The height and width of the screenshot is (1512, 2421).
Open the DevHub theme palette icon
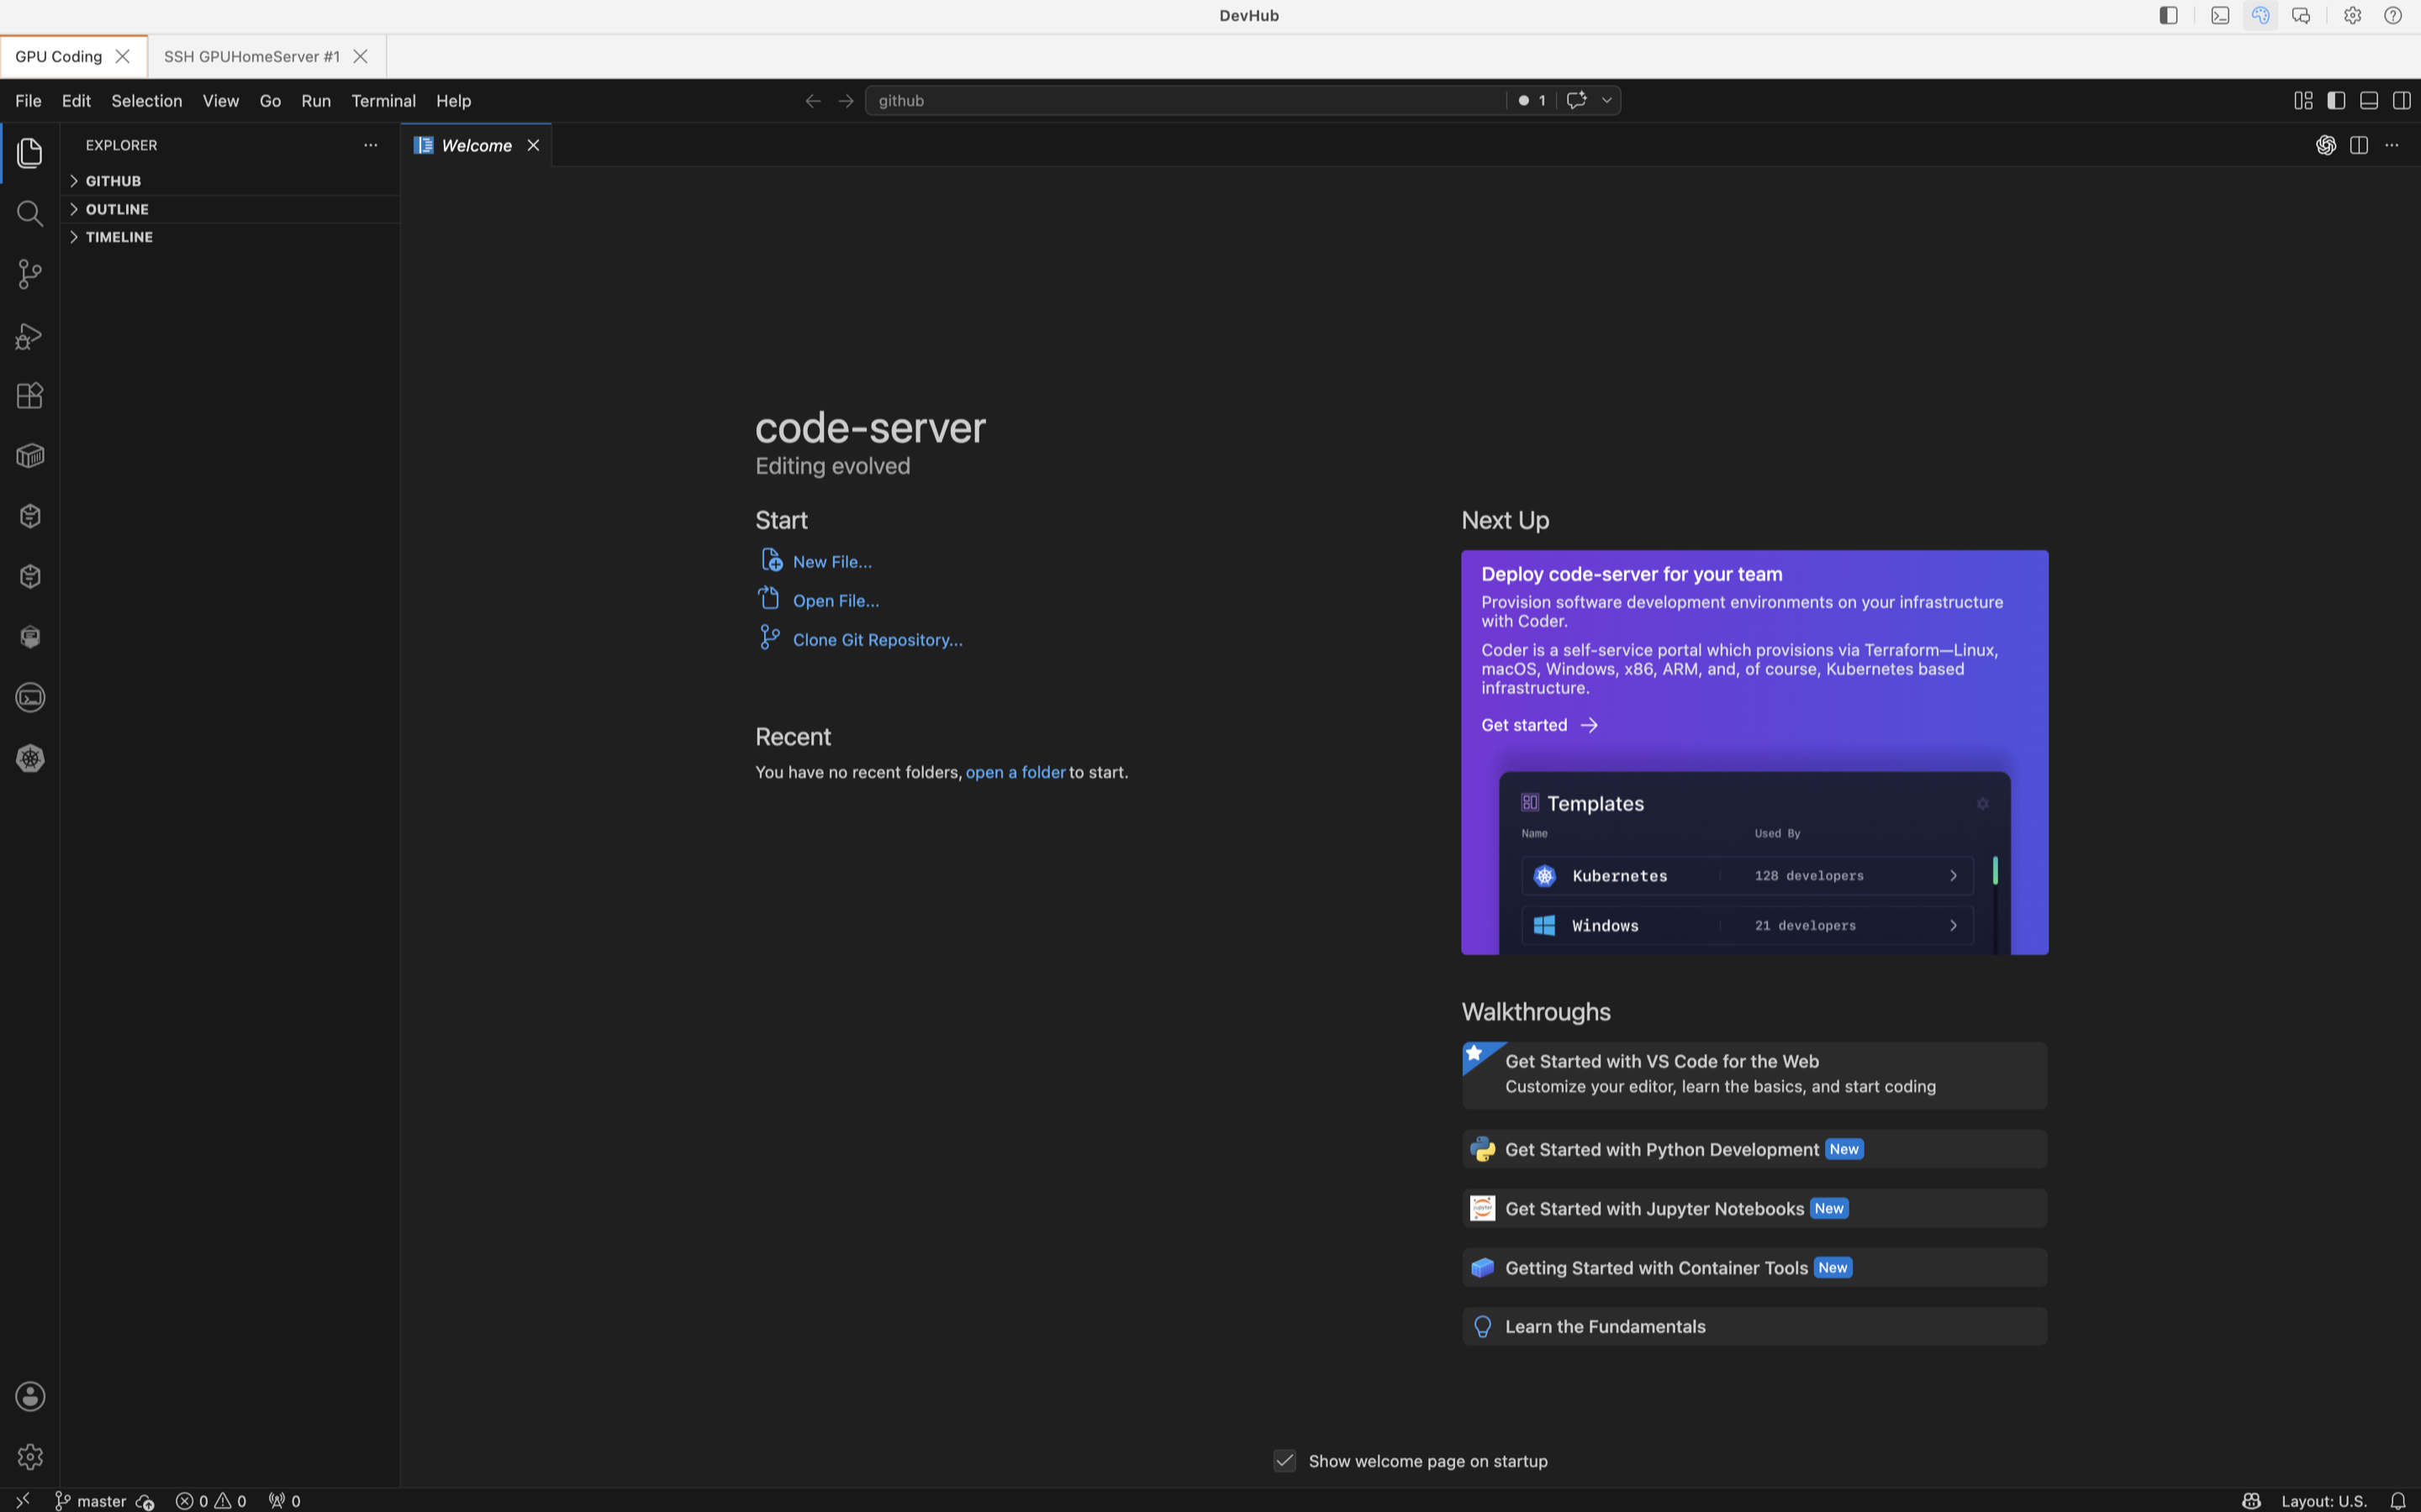coord(2260,16)
